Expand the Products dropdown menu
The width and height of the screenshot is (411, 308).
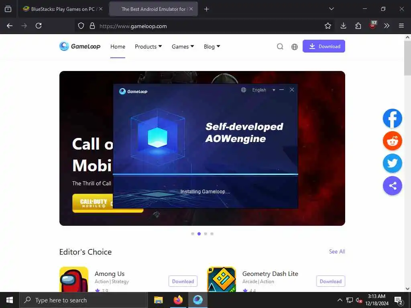(x=149, y=47)
